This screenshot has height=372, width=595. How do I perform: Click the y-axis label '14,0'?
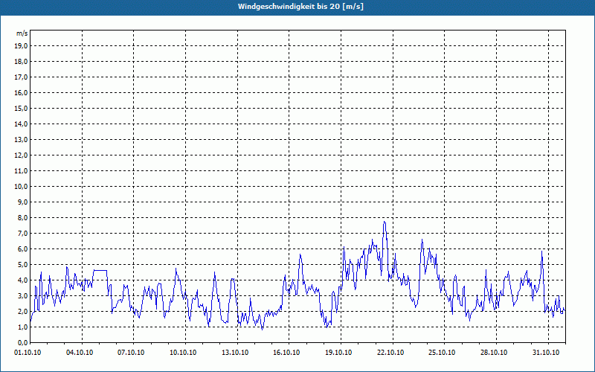pyautogui.click(x=22, y=124)
